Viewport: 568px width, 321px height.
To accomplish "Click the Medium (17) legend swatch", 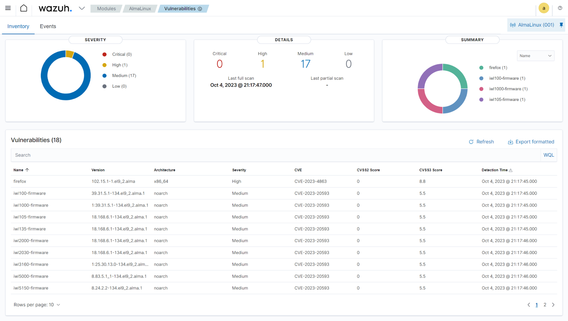I will [x=104, y=75].
